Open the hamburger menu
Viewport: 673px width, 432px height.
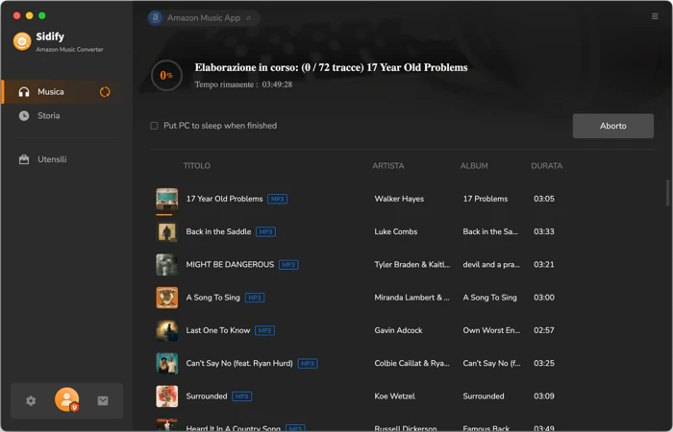tap(655, 16)
